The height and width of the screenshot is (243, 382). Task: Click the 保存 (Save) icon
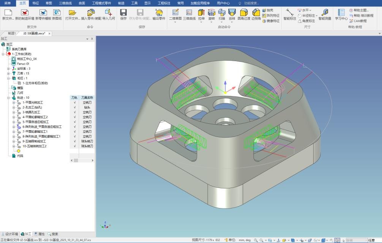pyautogui.click(x=123, y=13)
